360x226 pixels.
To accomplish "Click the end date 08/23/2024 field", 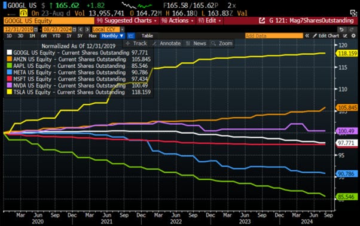I will pos(57,29).
